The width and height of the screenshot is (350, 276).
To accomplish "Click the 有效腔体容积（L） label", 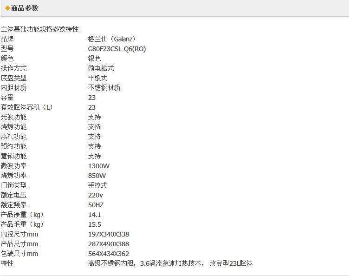I will click(27, 107).
